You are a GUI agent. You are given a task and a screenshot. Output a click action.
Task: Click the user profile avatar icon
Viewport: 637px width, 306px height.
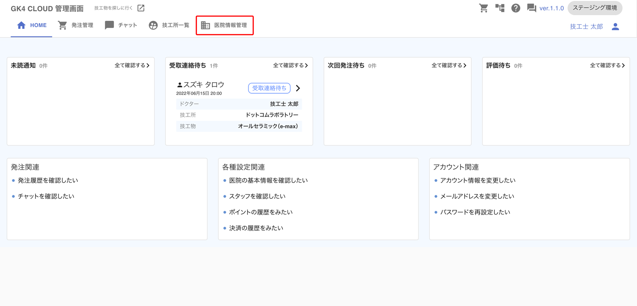[615, 27]
